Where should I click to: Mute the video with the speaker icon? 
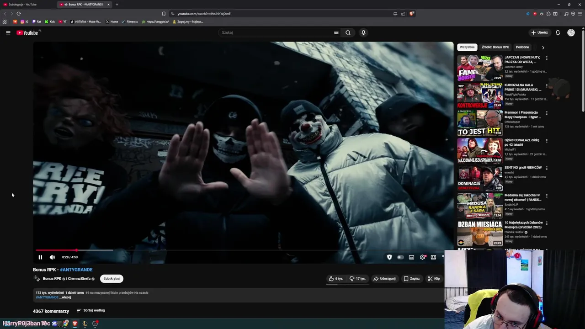click(52, 257)
